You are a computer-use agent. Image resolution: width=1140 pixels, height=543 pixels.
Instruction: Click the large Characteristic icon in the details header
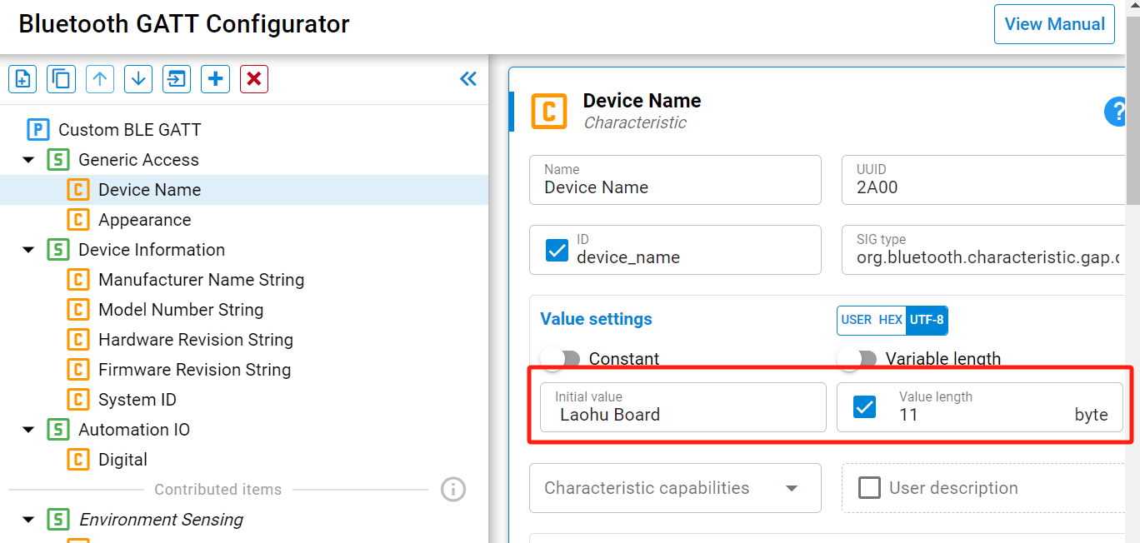click(549, 112)
